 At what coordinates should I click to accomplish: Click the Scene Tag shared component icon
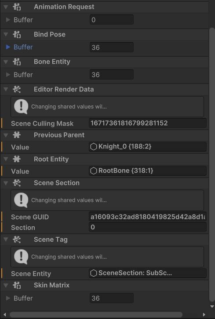[x=17, y=239]
